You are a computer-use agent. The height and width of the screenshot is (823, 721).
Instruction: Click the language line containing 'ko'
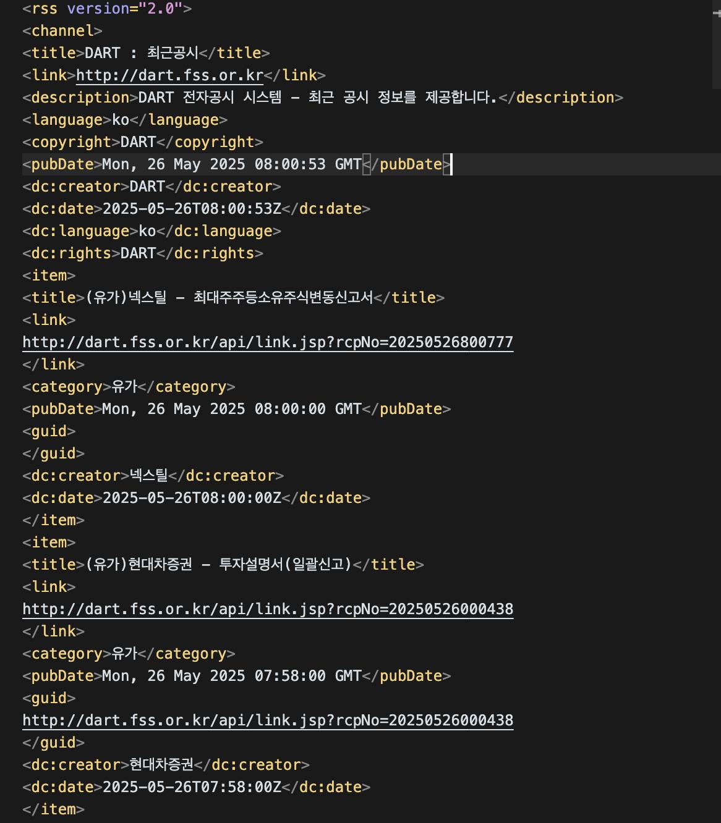click(x=125, y=120)
